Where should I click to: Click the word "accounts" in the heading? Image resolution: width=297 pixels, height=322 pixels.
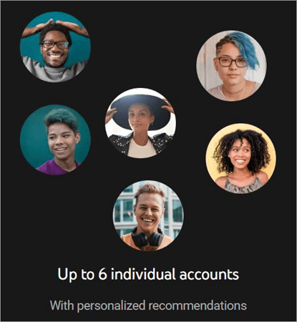(x=209, y=275)
